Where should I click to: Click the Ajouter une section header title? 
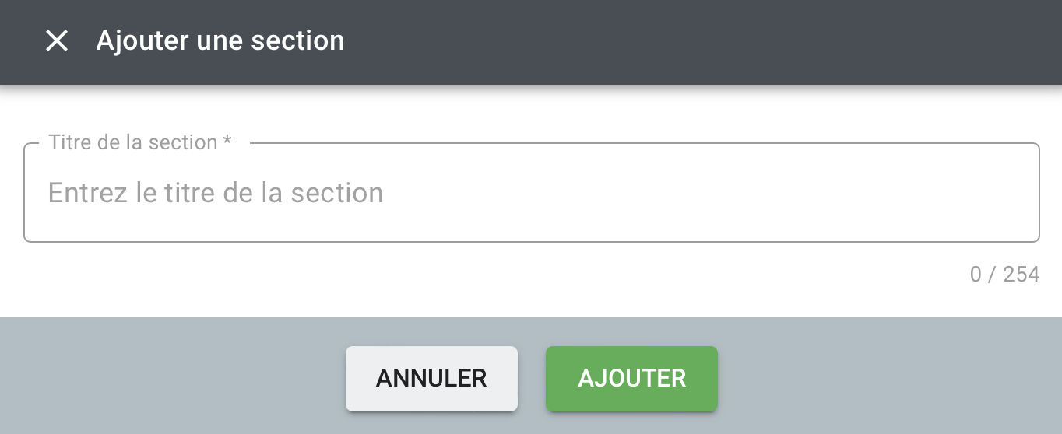(220, 40)
